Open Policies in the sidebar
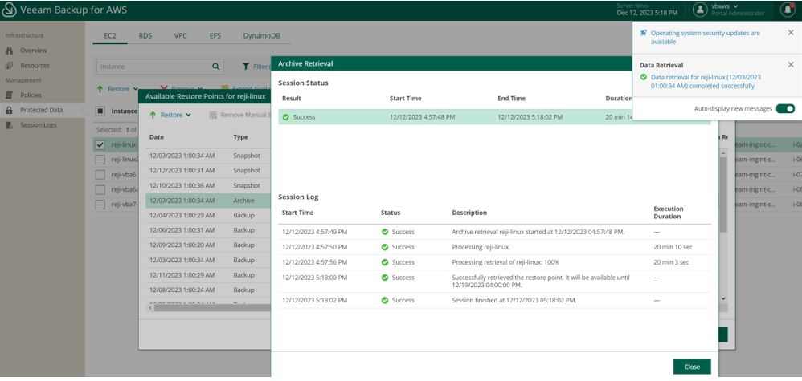The height and width of the screenshot is (381, 802). point(31,95)
